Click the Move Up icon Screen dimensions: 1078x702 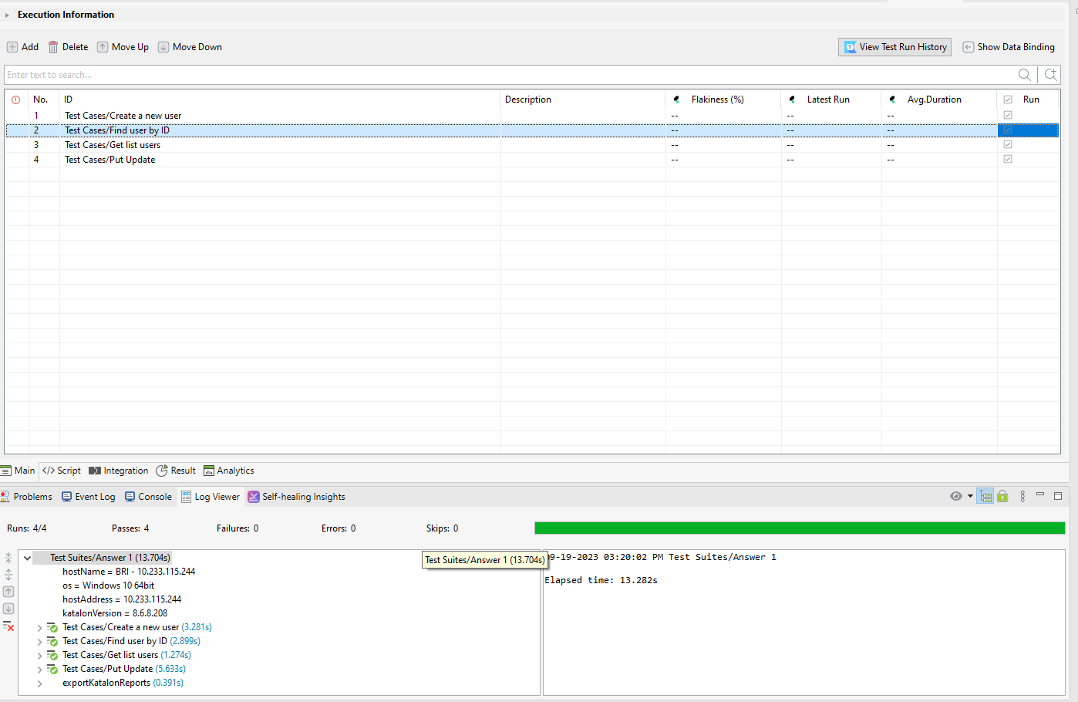tap(101, 46)
